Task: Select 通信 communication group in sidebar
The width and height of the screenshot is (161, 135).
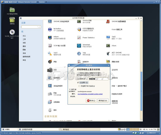Action: 24,46
